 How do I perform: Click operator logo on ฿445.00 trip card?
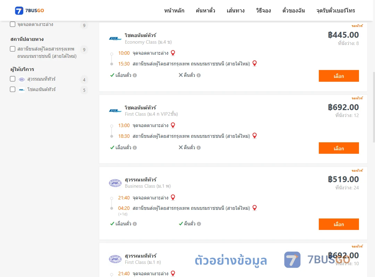tap(115, 38)
